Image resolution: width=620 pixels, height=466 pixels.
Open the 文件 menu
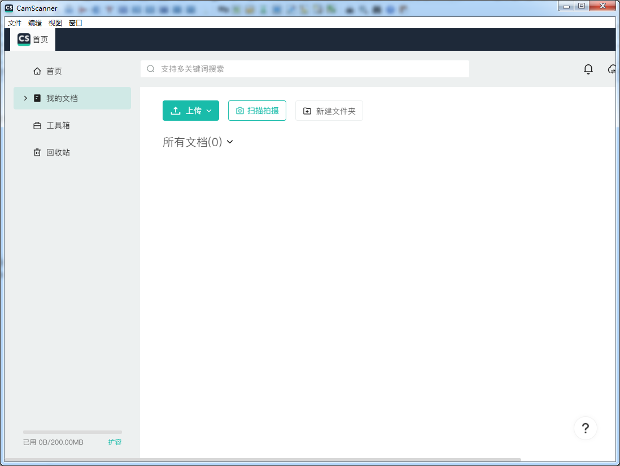click(15, 23)
